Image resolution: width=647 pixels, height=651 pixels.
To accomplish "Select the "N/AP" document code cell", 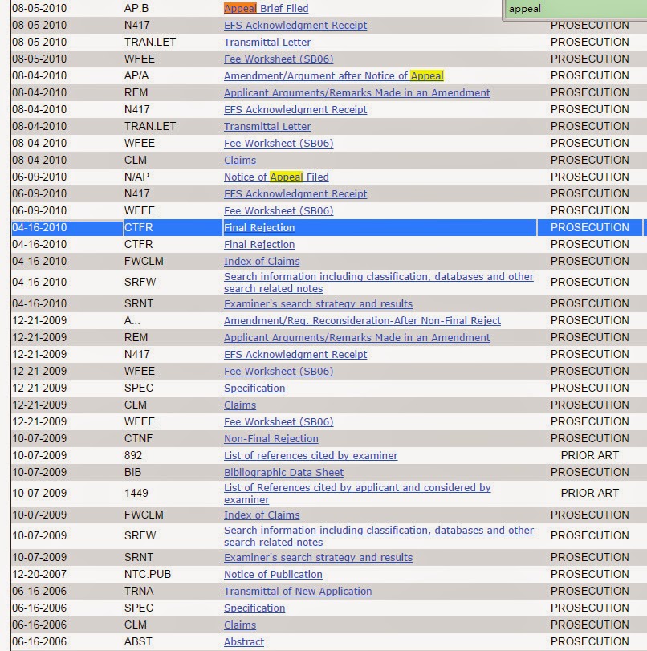I will [x=136, y=177].
